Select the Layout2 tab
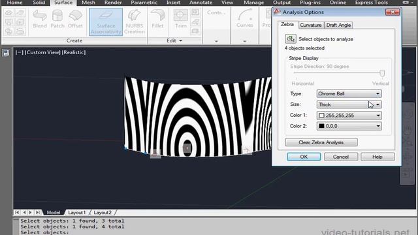This screenshot has height=235, width=418. [103, 212]
